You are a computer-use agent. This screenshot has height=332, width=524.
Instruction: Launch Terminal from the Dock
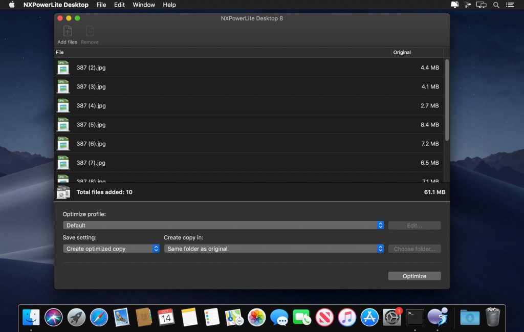[x=414, y=317]
